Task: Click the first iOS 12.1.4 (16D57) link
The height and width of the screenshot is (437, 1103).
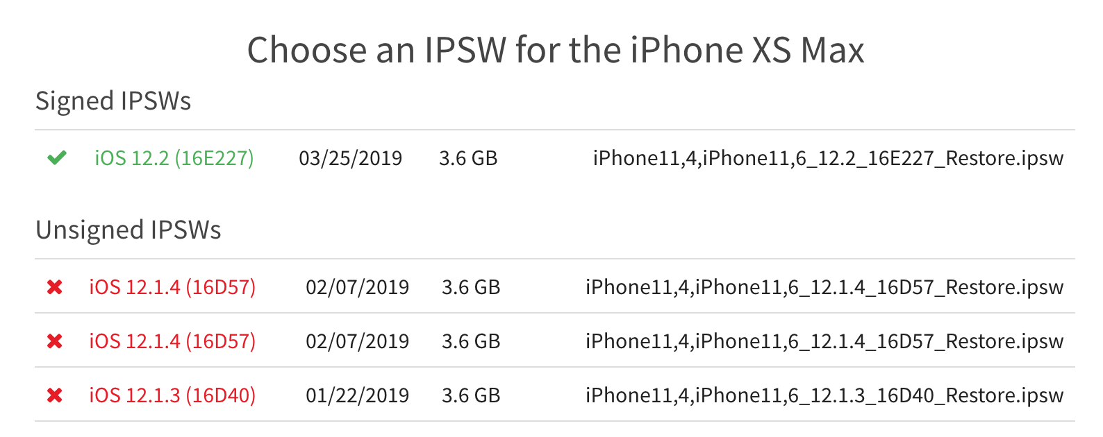Action: tap(172, 287)
